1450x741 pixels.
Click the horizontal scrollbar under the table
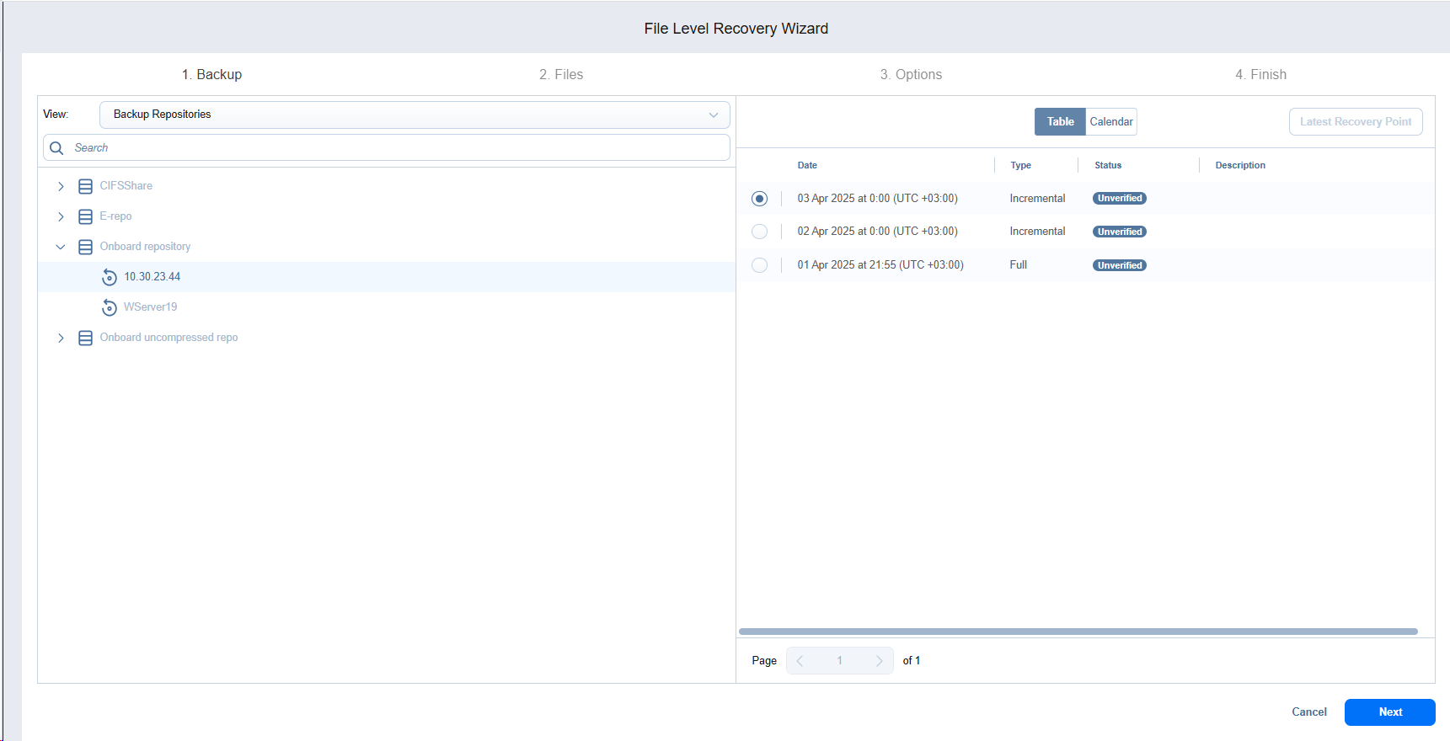1078,632
